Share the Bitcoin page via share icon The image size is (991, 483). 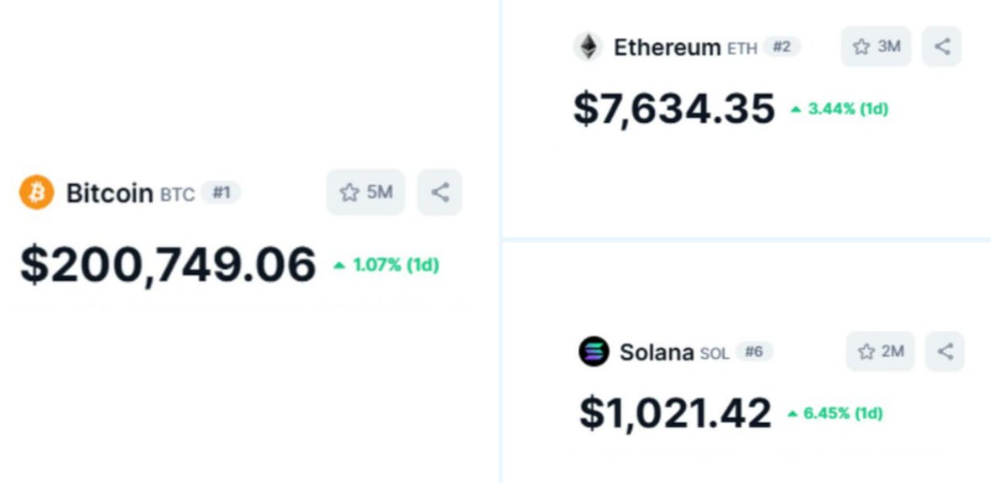pyautogui.click(x=440, y=192)
